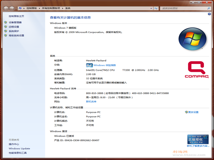Click the Windows logo orb image

point(193,39)
